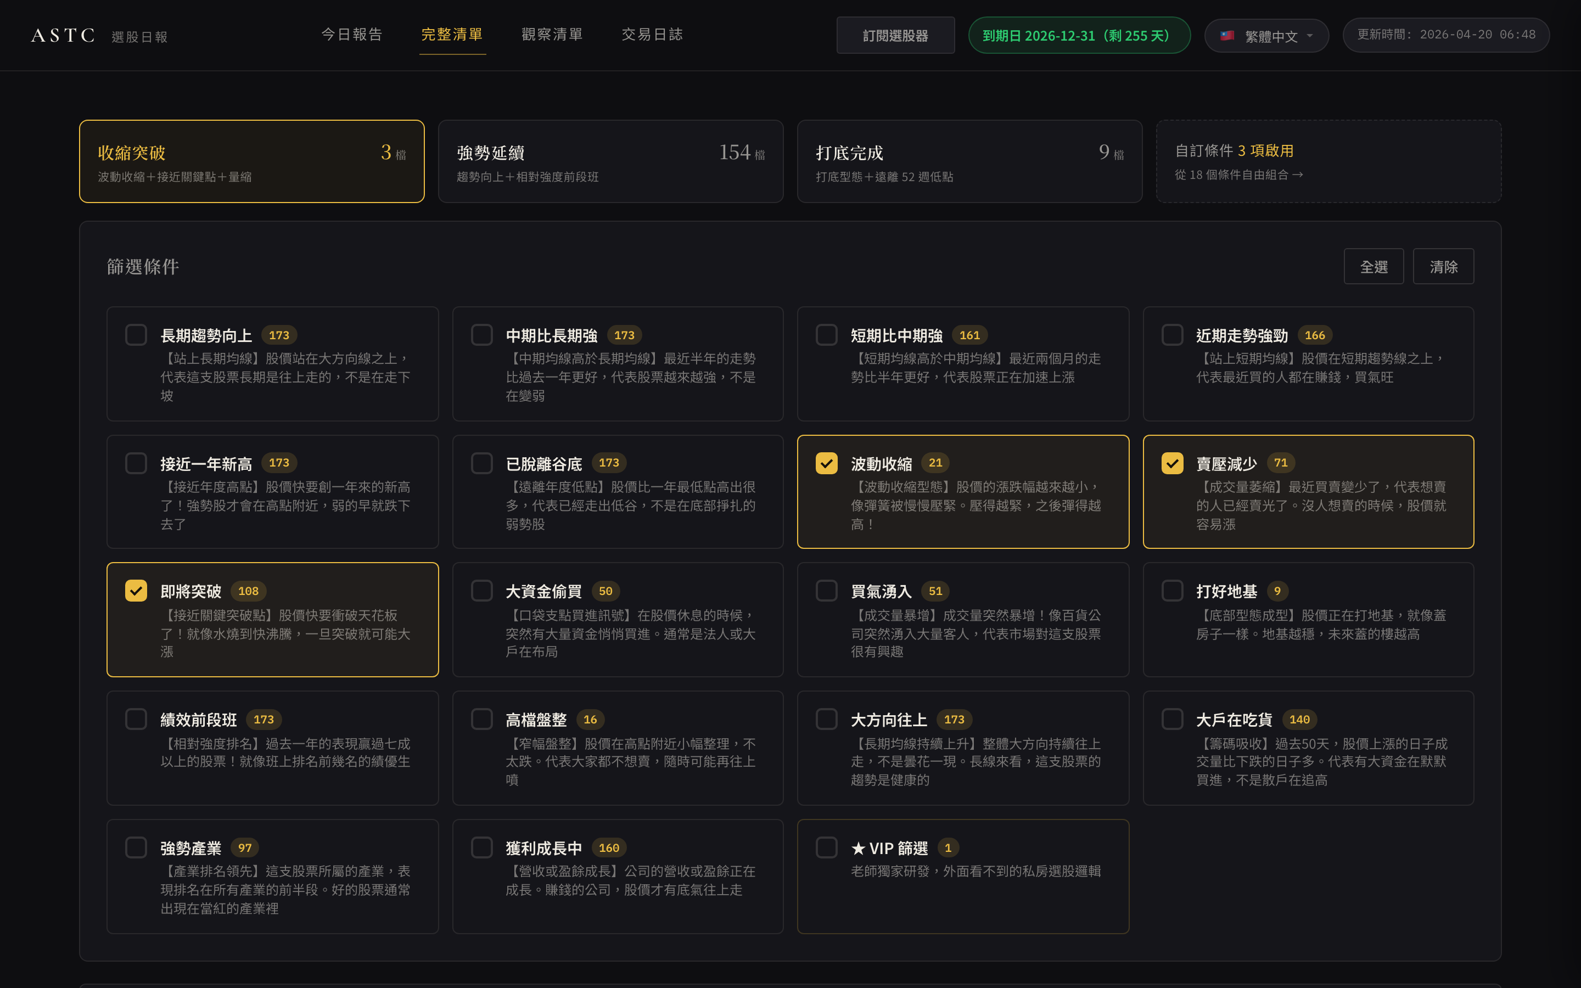
Task: Tick the 獲利成長中 checkbox
Action: 481,847
